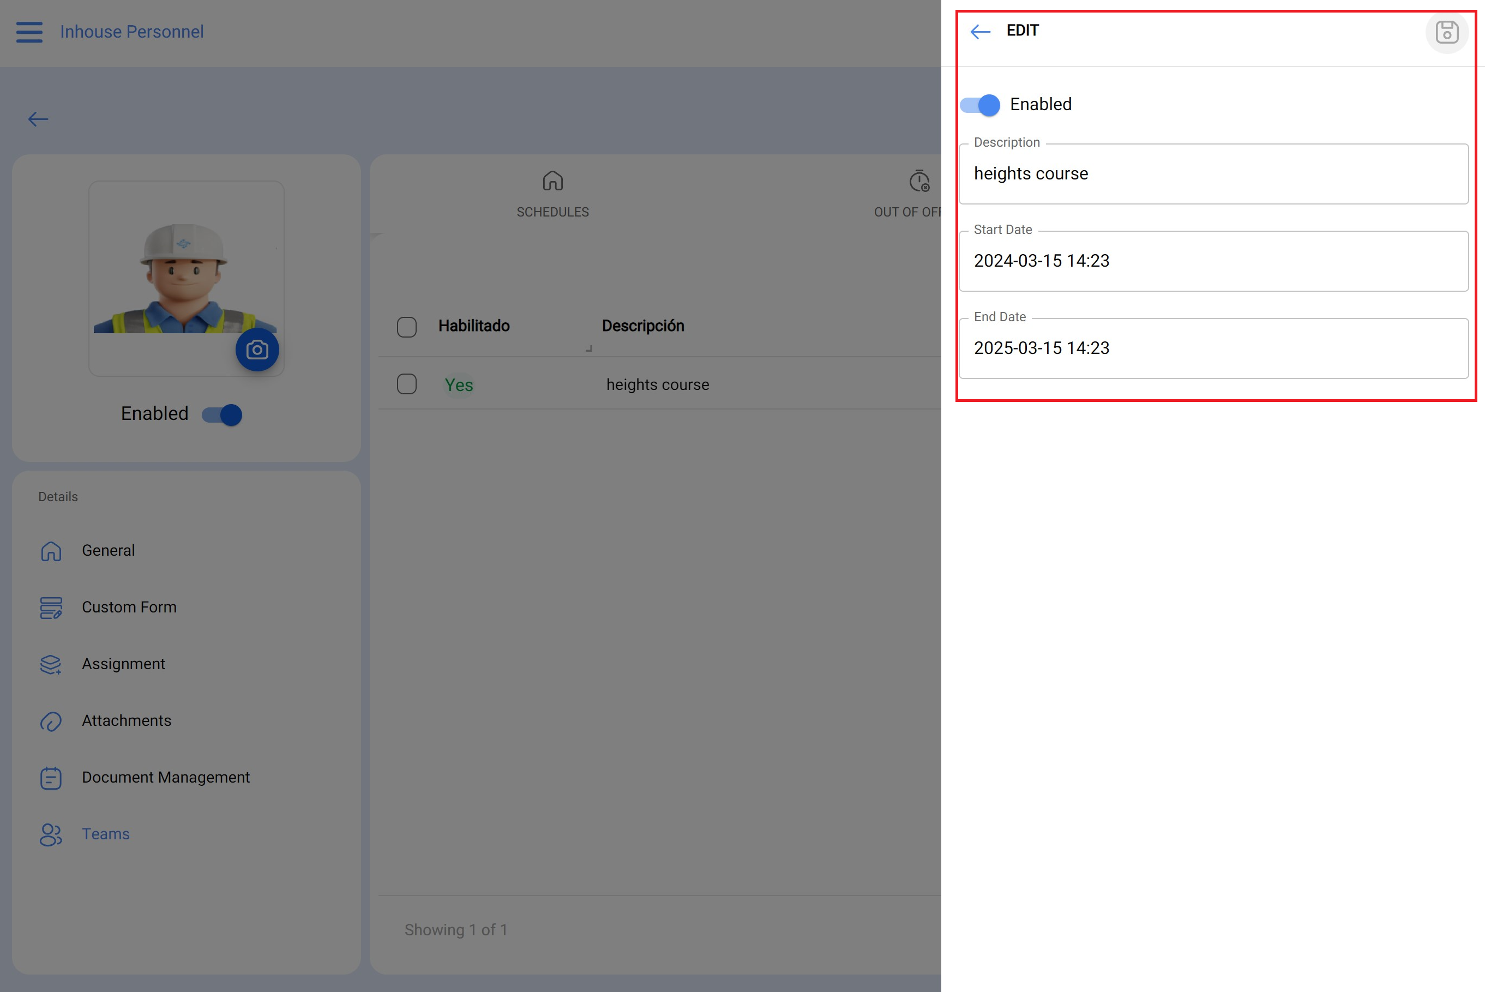Open the hamburger navigation menu

click(x=28, y=32)
